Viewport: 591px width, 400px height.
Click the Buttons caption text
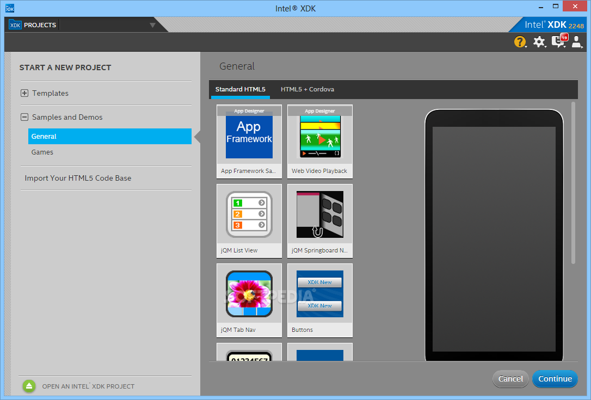click(302, 330)
